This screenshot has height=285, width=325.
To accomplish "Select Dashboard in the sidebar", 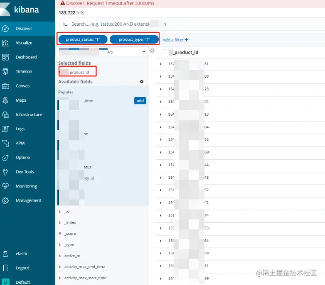I will pos(26,57).
